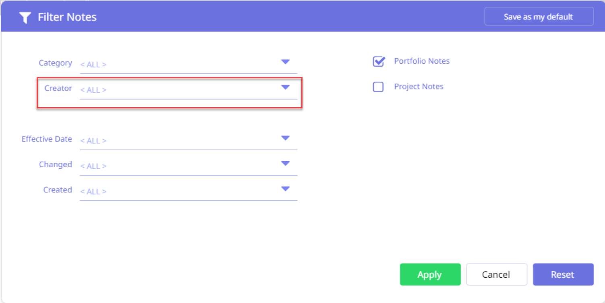The height and width of the screenshot is (303, 605).
Task: Apply the note filters
Action: click(430, 274)
